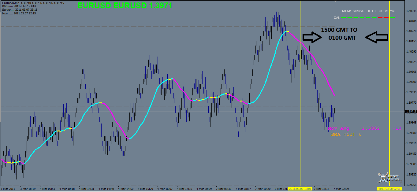Click the green CAN bar under H1
Image resolution: width=417 pixels, height=192 pixels.
[x=368, y=18]
